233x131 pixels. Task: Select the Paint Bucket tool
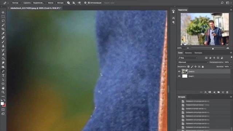click(x=3, y=59)
